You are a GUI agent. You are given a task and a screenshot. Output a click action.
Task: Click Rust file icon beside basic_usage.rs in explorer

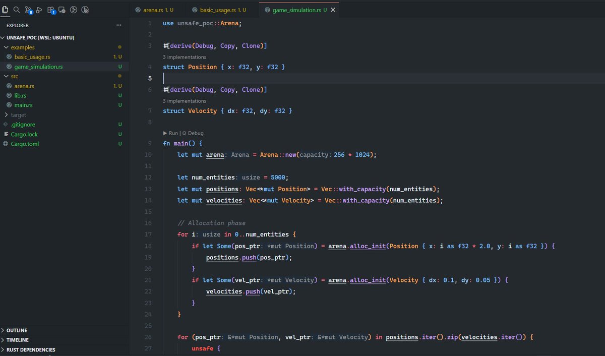[9, 57]
